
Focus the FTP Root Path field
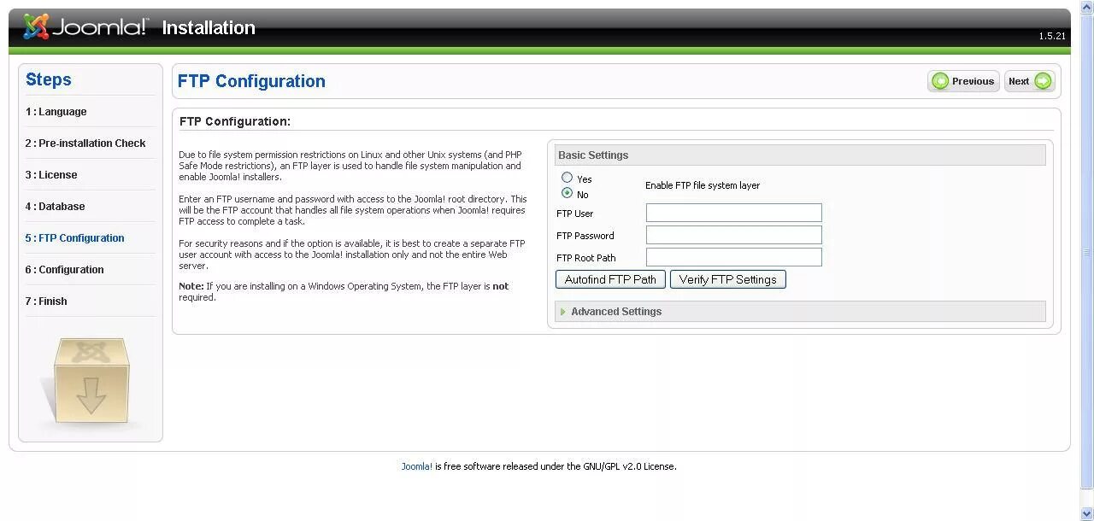(733, 257)
